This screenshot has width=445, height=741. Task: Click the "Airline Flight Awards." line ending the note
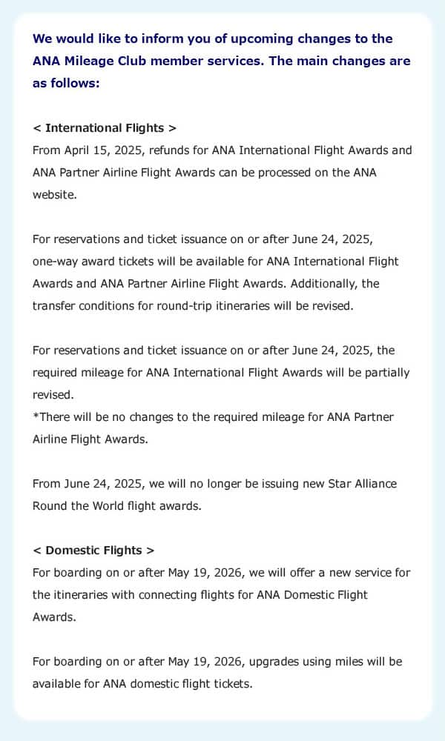90,439
